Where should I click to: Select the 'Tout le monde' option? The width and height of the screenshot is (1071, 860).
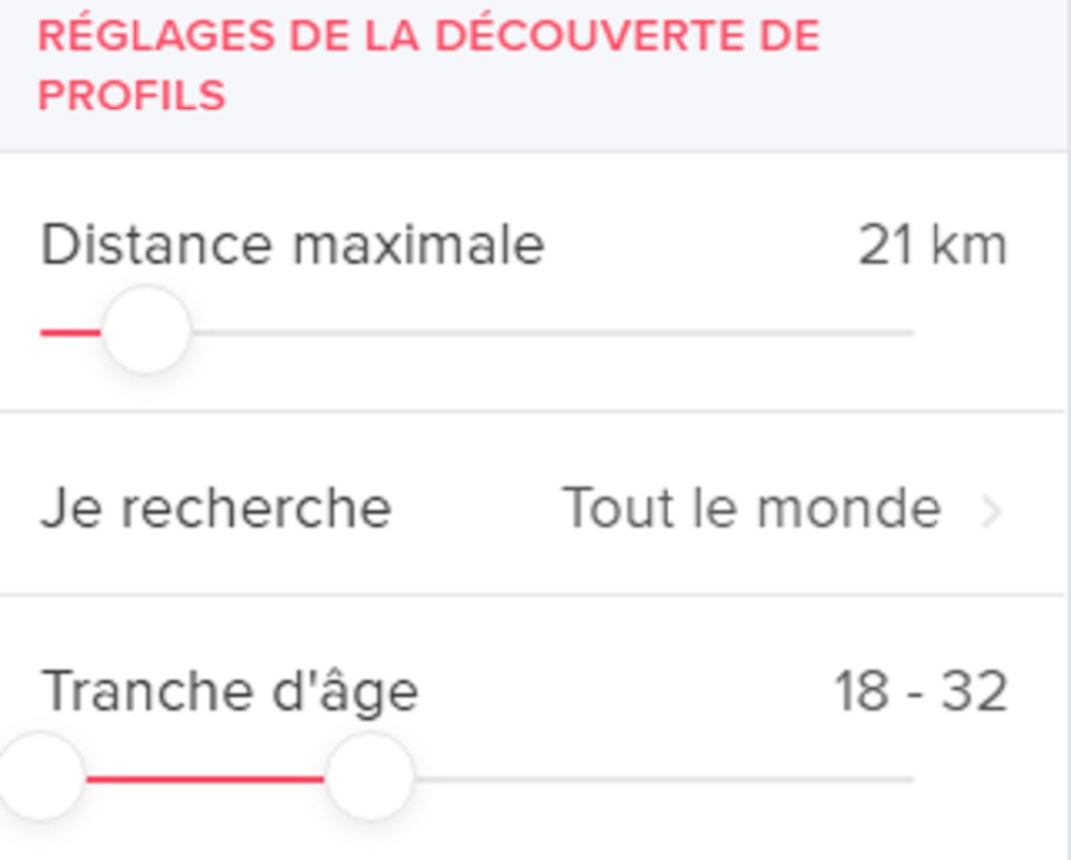tap(751, 504)
